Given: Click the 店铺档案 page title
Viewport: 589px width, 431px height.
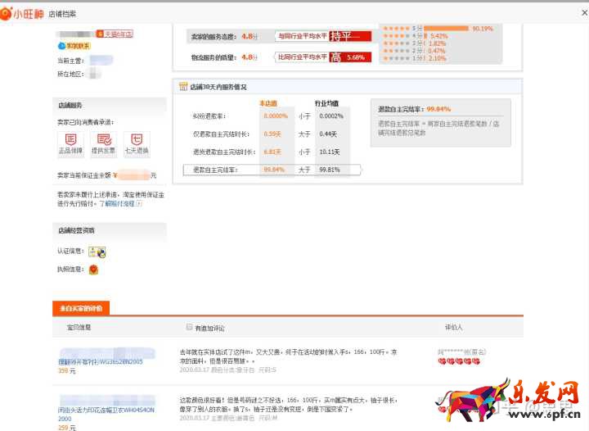Looking at the screenshot, I should click(62, 14).
